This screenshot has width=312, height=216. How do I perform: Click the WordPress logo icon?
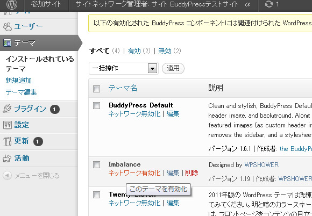coord(12,4)
